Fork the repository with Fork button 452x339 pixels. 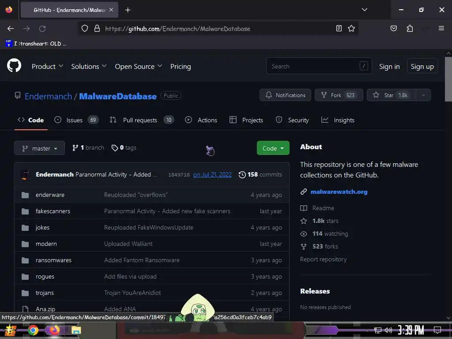339,95
